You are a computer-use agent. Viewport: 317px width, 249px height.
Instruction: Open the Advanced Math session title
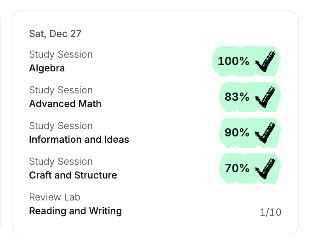coord(65,104)
